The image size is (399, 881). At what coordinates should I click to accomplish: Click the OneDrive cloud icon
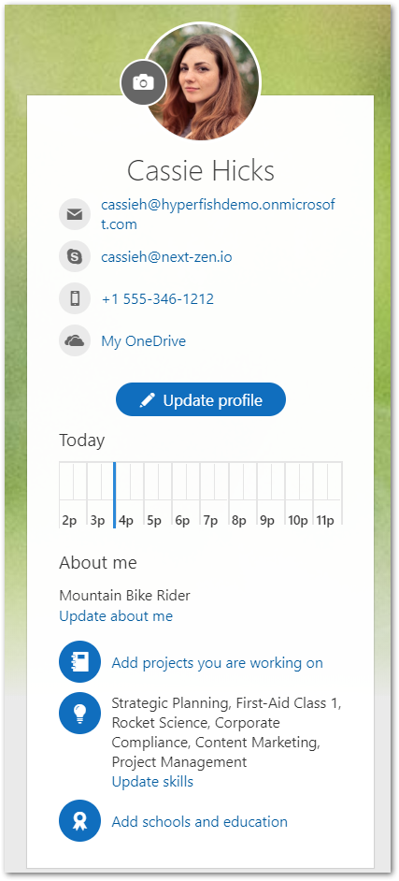(75, 340)
